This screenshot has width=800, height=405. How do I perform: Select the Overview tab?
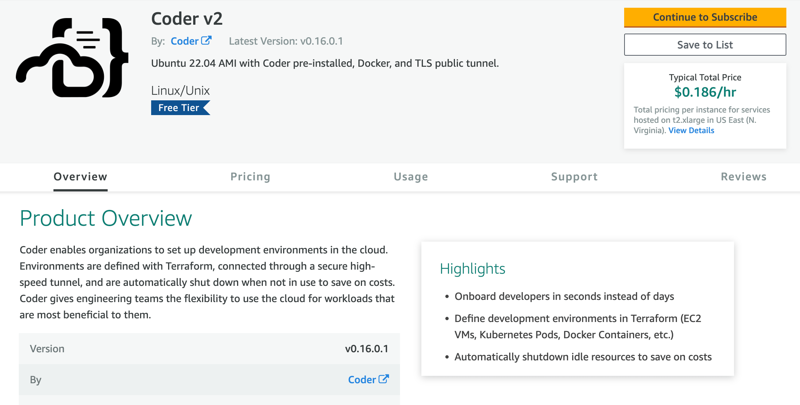click(80, 177)
